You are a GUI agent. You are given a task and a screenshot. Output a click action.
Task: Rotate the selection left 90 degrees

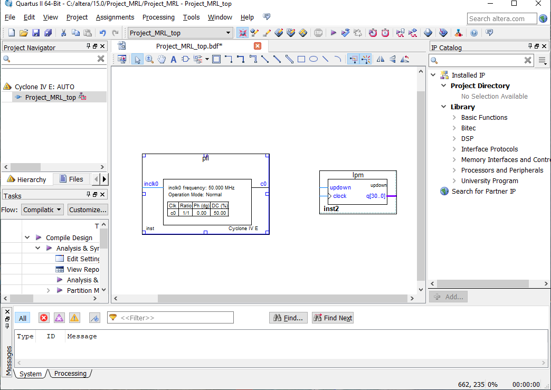click(405, 59)
